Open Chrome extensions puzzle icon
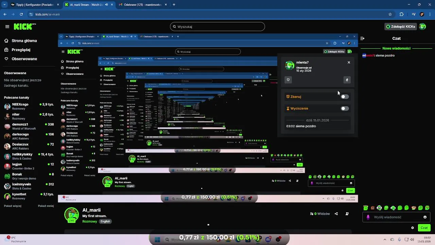The height and width of the screenshot is (245, 435). pyautogui.click(x=402, y=14)
